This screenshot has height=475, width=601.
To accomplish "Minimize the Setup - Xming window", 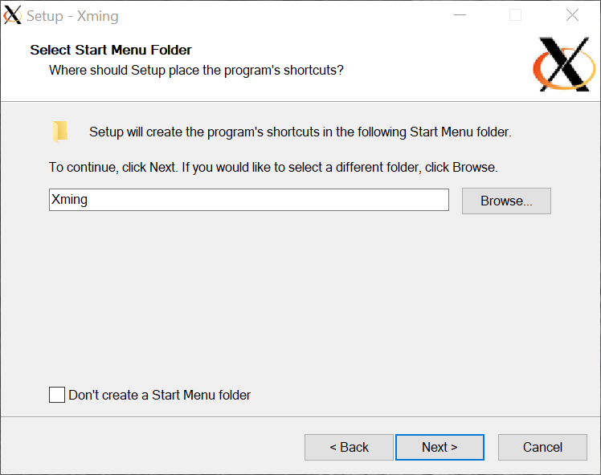I will click(x=460, y=15).
